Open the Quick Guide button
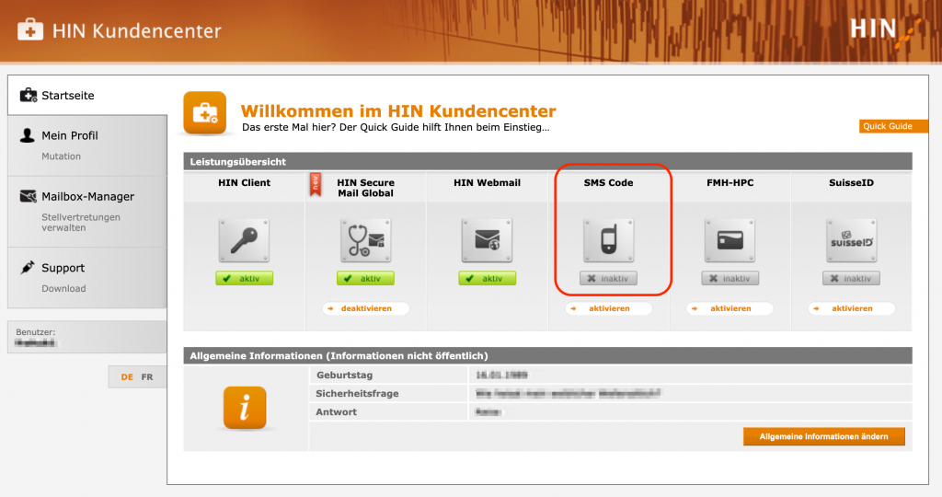The width and height of the screenshot is (942, 497). coord(894,126)
